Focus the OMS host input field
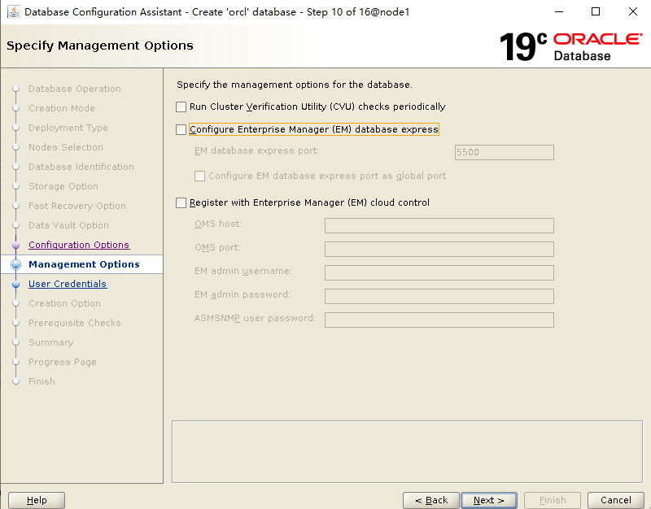The image size is (651, 509). click(439, 226)
